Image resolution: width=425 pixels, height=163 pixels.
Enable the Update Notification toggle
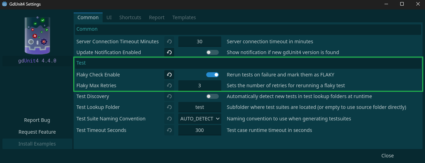[x=212, y=52]
